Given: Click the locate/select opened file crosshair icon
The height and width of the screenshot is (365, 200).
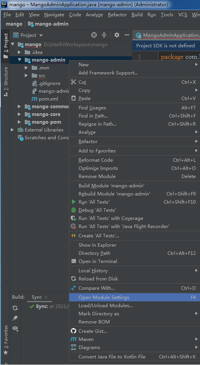Looking at the screenshot, I should pyautogui.click(x=94, y=35).
